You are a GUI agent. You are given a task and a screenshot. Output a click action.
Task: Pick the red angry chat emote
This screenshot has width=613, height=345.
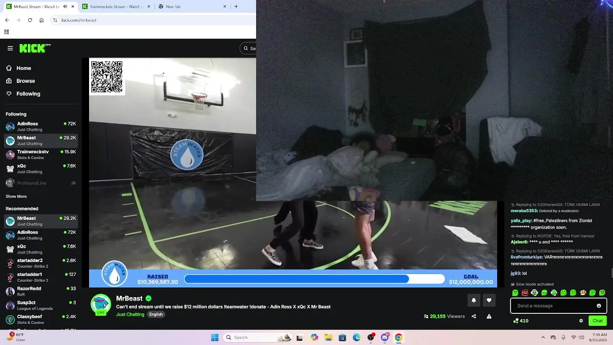pyautogui.click(x=525, y=293)
